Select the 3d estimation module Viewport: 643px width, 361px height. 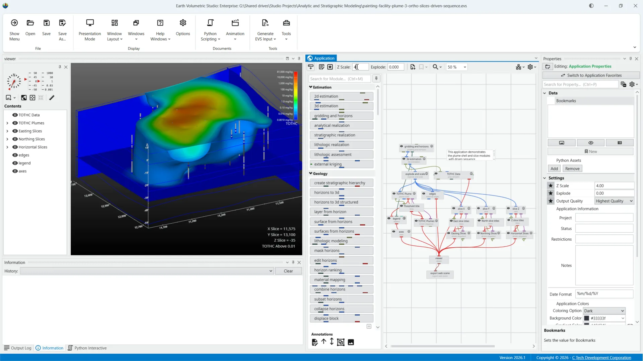341,106
